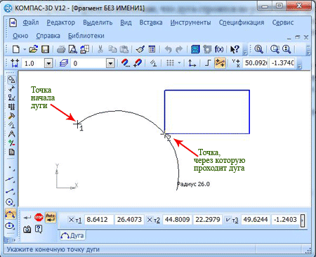This screenshot has height=257, width=316.
Task: Open the Справка menu
Action: [48, 36]
